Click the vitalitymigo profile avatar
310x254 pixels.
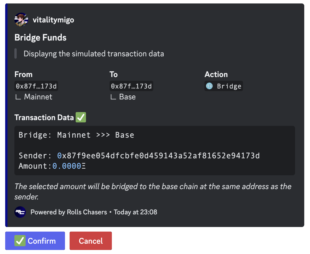click(x=21, y=20)
